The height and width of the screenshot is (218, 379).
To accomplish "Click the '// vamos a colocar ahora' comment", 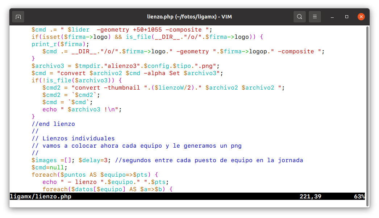I will [x=136, y=146].
